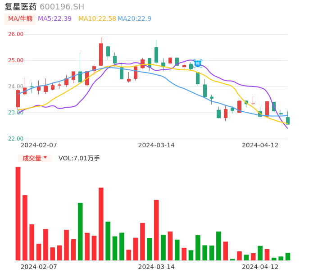This screenshot has height=273, width=309.
Task: Click the tallest red volume bar on the far left
Action: (x=18, y=213)
